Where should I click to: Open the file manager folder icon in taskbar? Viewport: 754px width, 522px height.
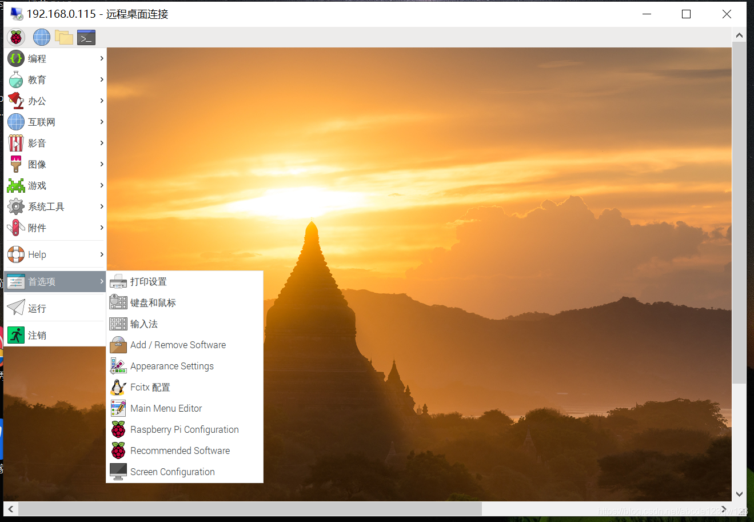(x=64, y=38)
